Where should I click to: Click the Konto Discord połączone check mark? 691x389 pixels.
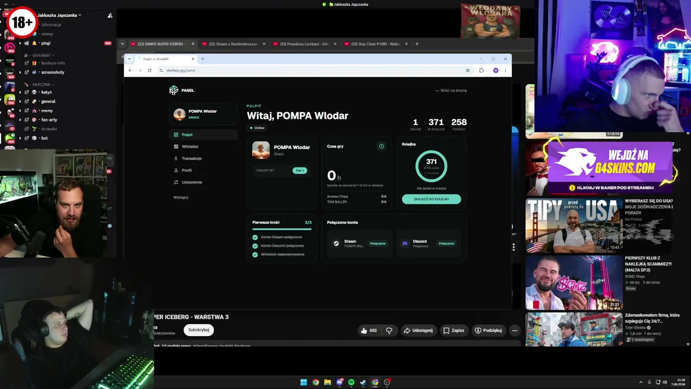point(255,246)
